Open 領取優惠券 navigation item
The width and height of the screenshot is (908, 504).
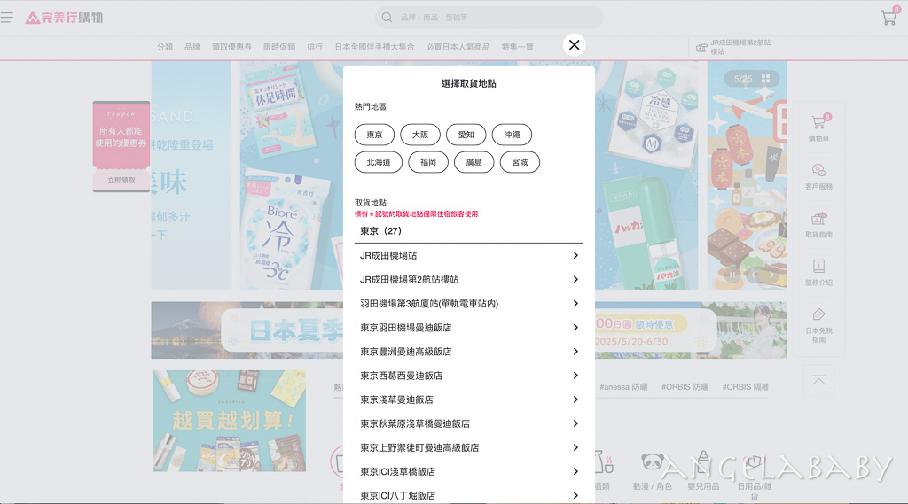point(231,47)
